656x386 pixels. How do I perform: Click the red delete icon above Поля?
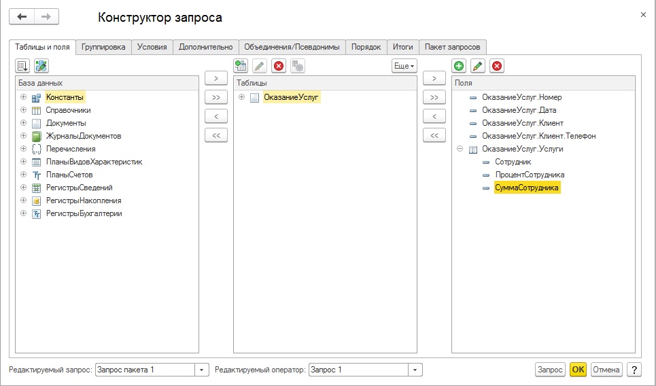(x=497, y=66)
